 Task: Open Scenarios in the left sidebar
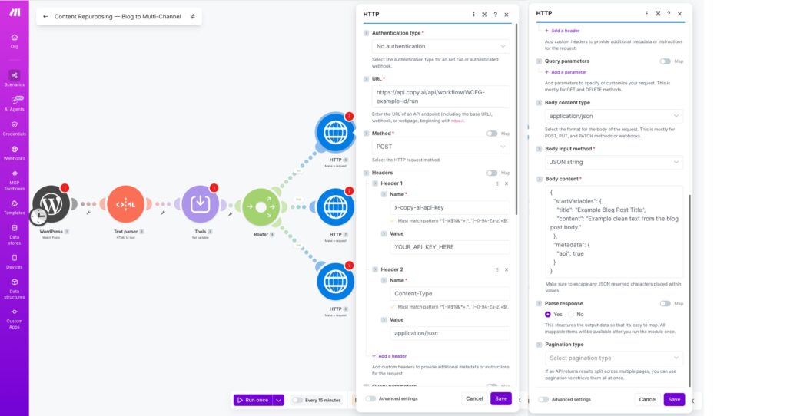click(15, 79)
